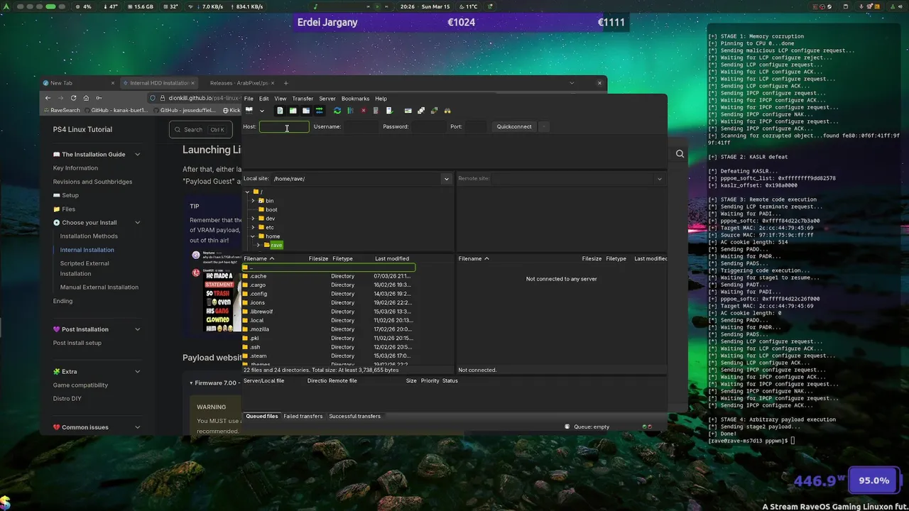Open the Transfer menu in FileZilla
The image size is (909, 511).
click(303, 99)
